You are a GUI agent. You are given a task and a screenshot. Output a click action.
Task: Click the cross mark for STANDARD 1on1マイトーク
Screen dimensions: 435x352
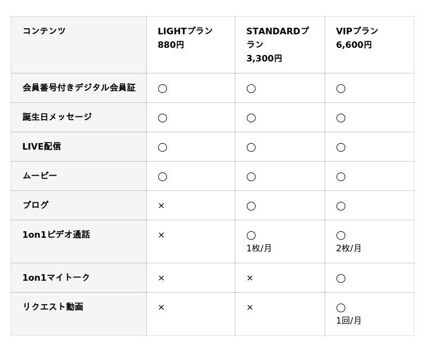[250, 278]
